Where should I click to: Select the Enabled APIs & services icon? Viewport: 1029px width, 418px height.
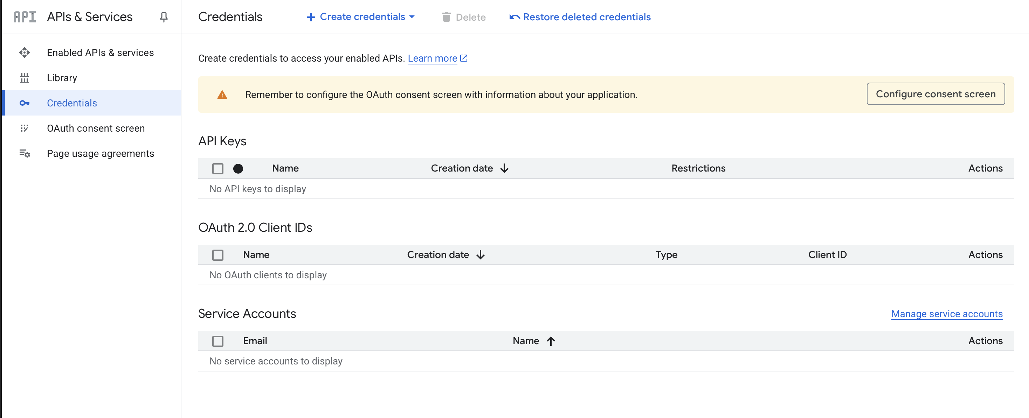25,52
